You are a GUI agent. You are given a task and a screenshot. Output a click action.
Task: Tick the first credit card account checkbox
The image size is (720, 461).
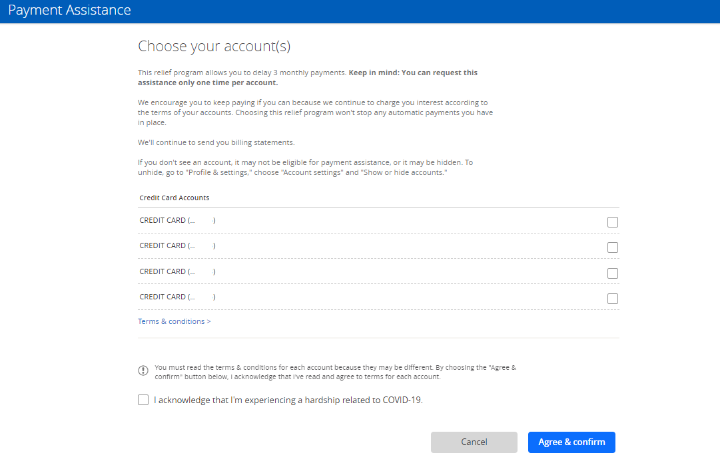(x=612, y=222)
